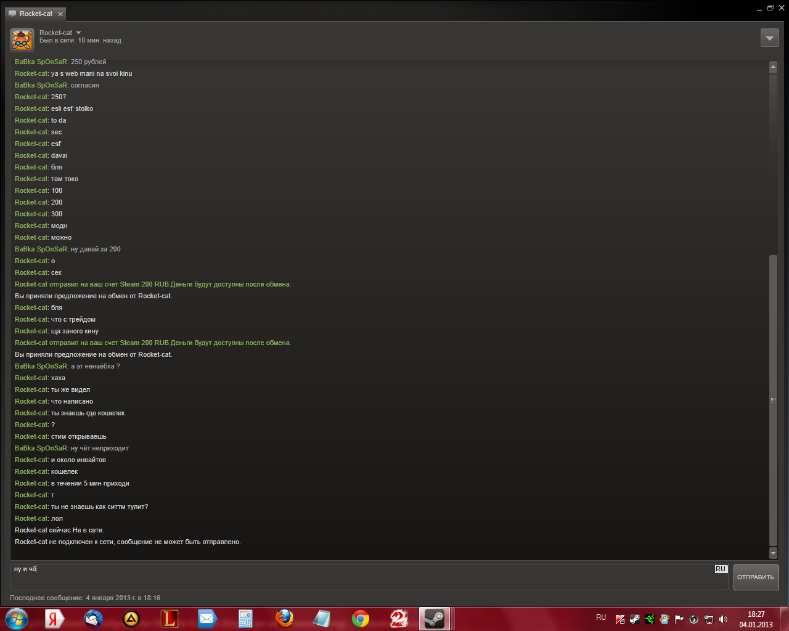Launch League of Legends from the taskbar
The height and width of the screenshot is (631, 789).
point(170,619)
